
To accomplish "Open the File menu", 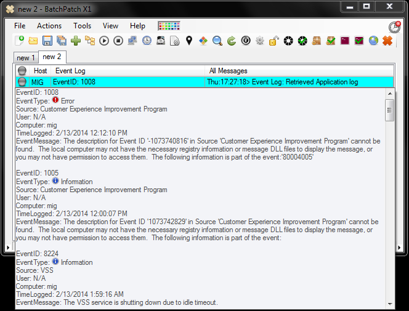I will click(20, 26).
